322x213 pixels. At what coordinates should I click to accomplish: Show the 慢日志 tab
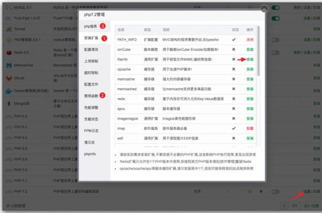pyautogui.click(x=89, y=143)
